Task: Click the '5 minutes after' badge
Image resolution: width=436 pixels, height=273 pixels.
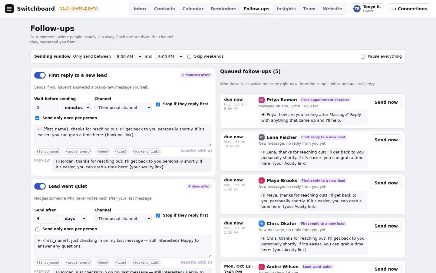Action: (196, 75)
